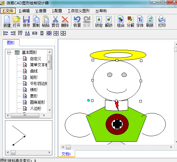Click the shape tree scroll-down arrow

point(50,110)
